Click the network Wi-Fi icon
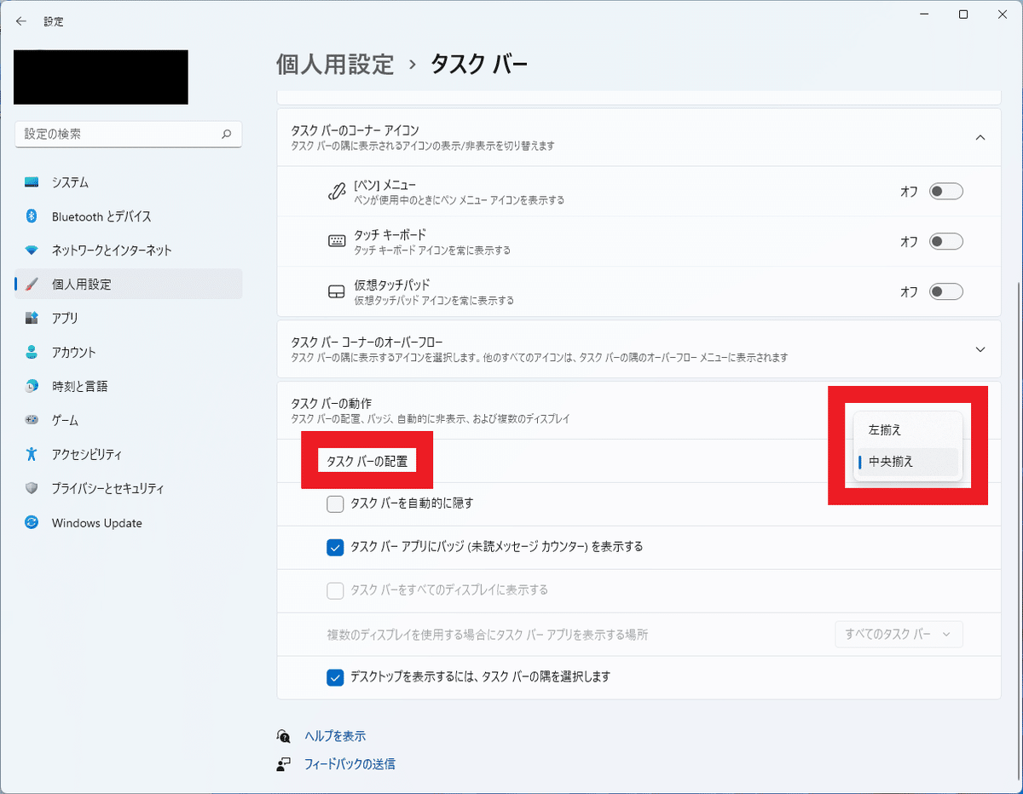 [32, 250]
